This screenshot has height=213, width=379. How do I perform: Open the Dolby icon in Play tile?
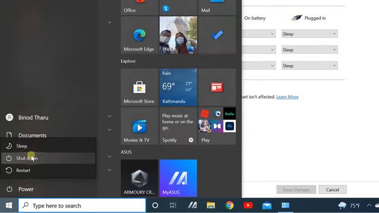[x=217, y=126]
